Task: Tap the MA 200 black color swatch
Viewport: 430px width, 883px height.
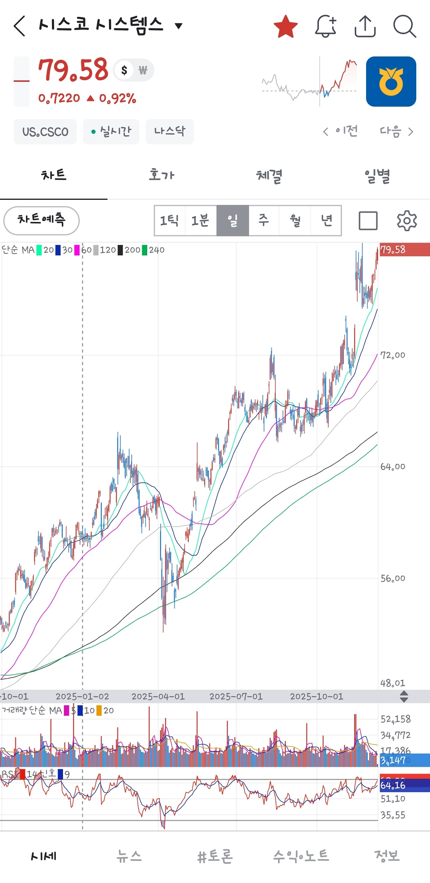Action: point(120,250)
